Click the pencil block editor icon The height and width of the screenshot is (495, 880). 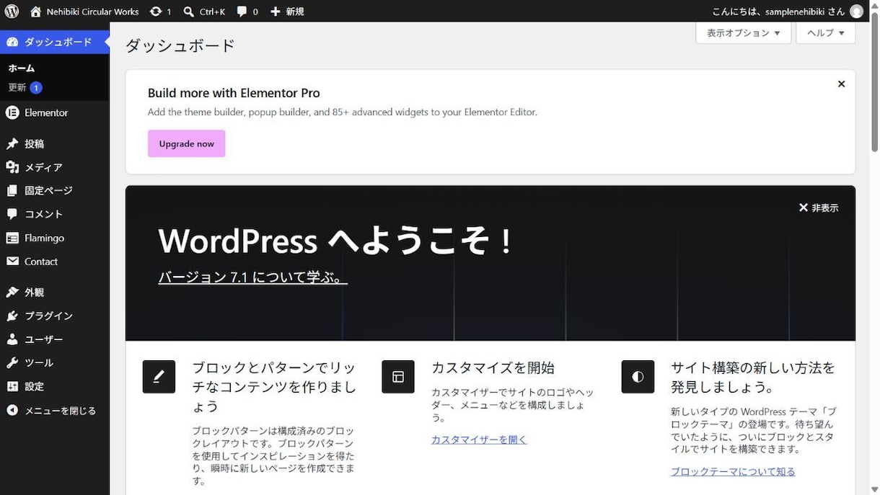pyautogui.click(x=159, y=377)
